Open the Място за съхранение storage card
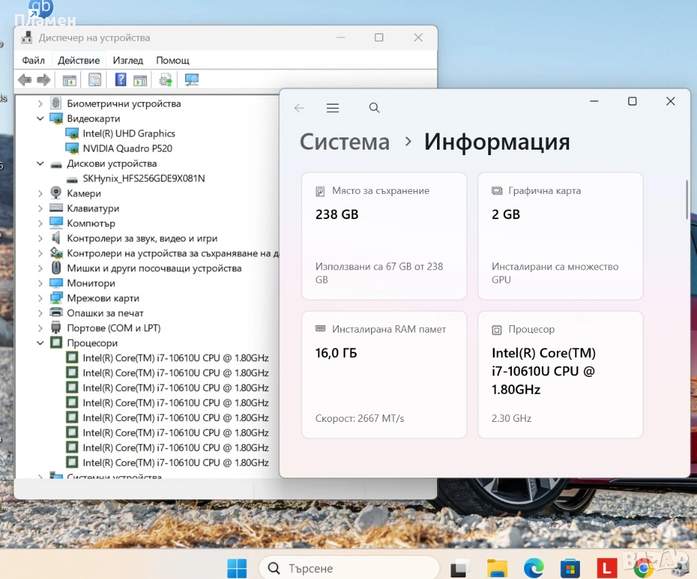 pyautogui.click(x=384, y=235)
